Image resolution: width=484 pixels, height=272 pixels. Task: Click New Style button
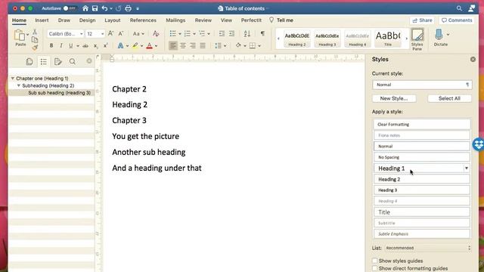pyautogui.click(x=394, y=98)
